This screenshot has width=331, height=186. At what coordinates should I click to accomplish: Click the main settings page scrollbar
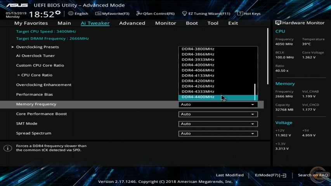268,56
